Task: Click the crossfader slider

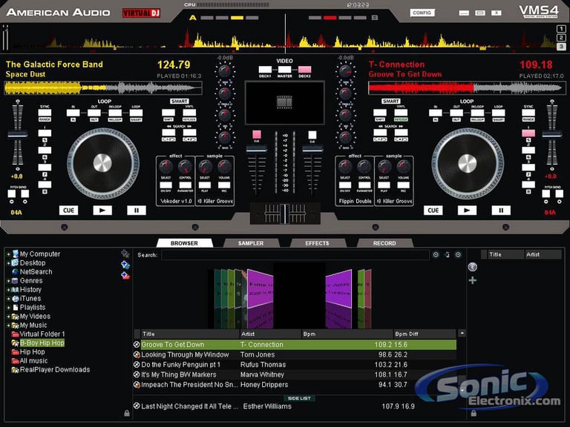Action: click(x=285, y=213)
